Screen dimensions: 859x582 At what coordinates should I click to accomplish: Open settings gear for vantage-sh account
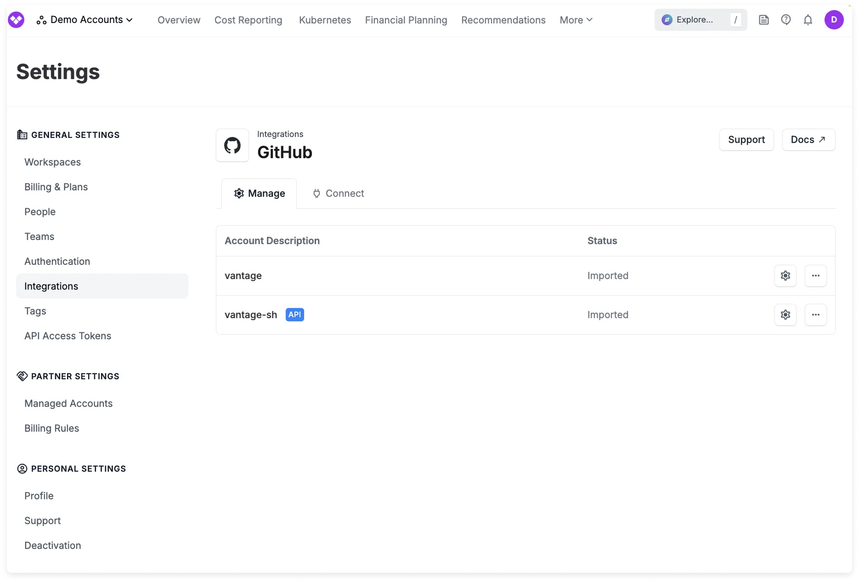point(785,314)
